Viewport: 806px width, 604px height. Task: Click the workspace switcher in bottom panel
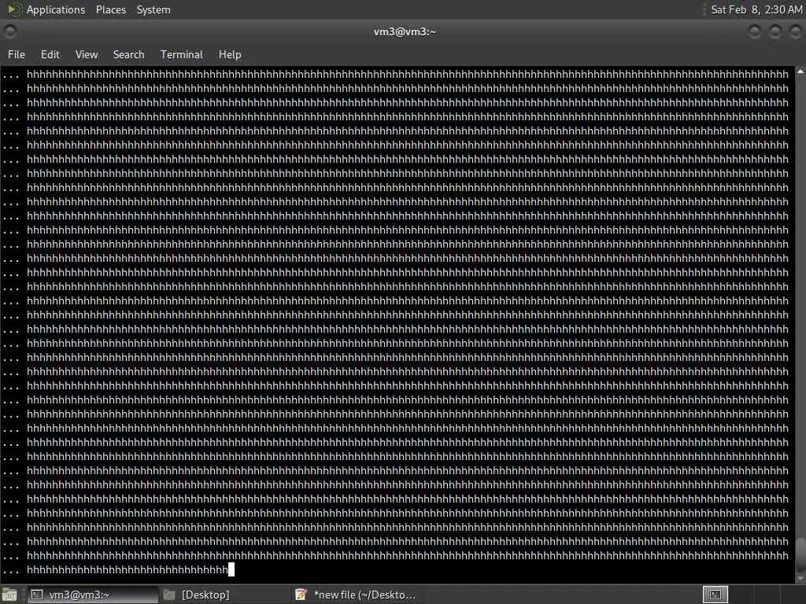715,595
